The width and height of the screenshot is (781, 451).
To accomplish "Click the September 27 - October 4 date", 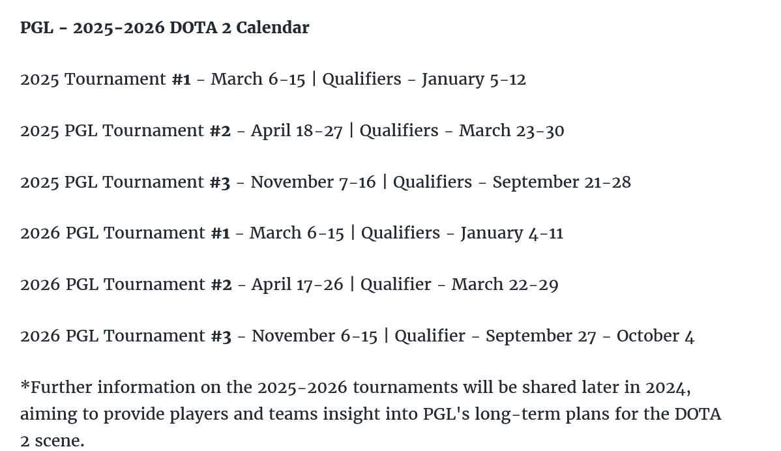I will tap(589, 336).
